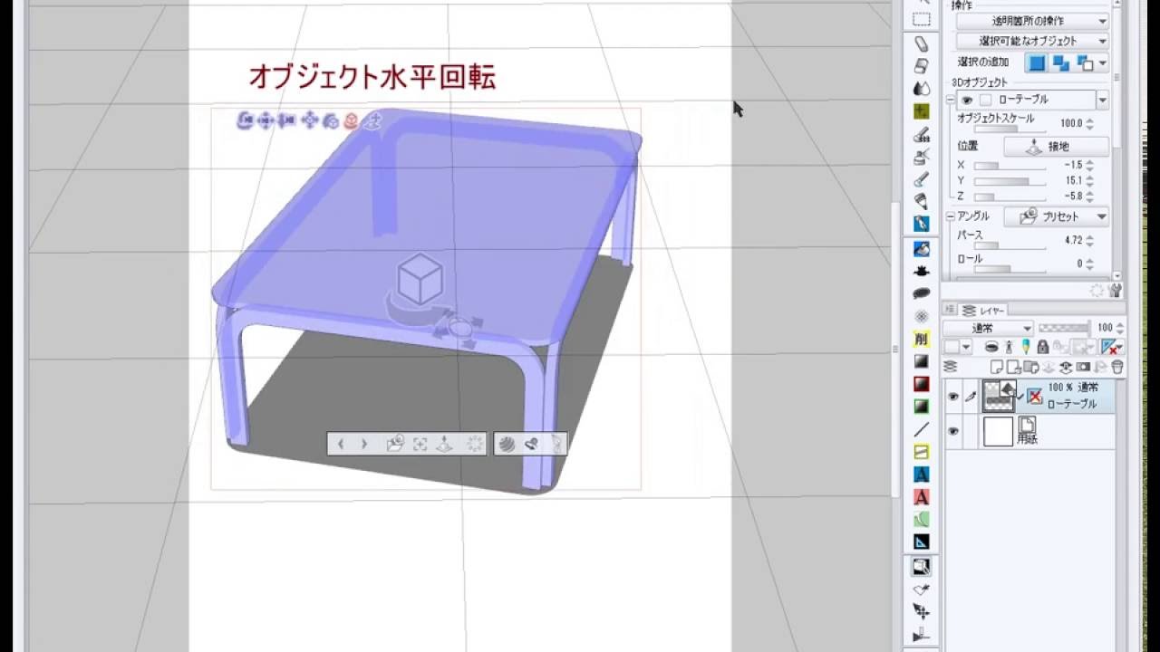Toggle ローテーブル eye in 3D object list
The height and width of the screenshot is (652, 1160).
coord(967,101)
